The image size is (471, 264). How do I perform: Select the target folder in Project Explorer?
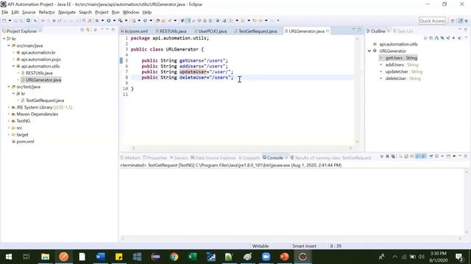coord(22,135)
